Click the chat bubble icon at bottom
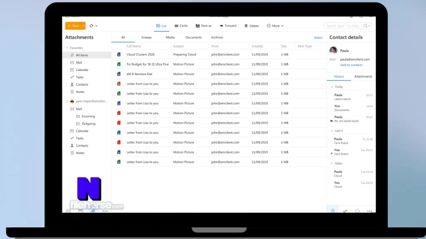 pyautogui.click(x=357, y=211)
